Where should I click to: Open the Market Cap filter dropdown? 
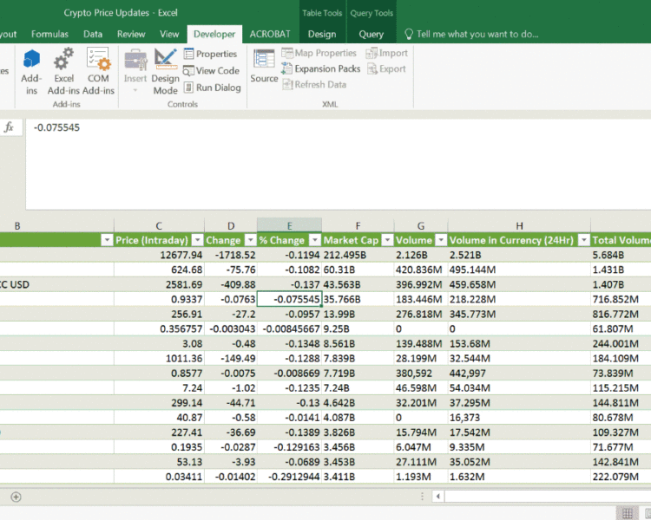[x=386, y=240]
